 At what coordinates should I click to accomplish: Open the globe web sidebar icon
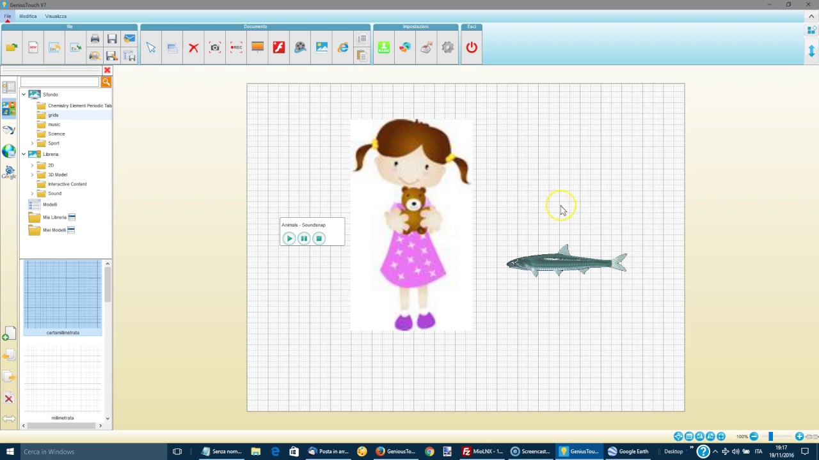pyautogui.click(x=9, y=151)
